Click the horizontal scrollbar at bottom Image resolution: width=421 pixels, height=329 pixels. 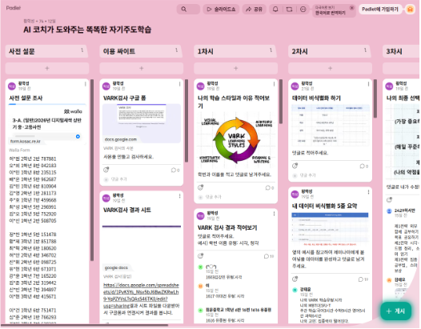point(84,325)
